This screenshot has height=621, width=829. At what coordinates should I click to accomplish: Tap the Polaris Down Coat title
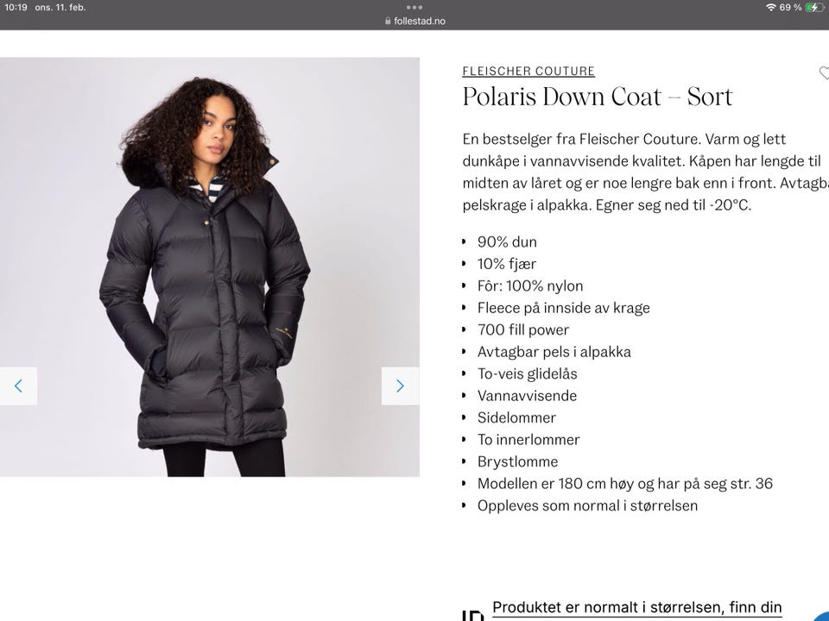(x=598, y=97)
